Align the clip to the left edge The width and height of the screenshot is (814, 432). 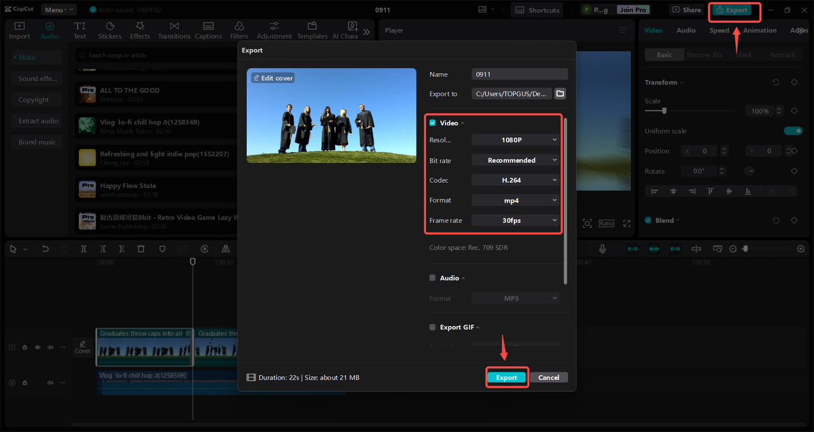pos(653,191)
